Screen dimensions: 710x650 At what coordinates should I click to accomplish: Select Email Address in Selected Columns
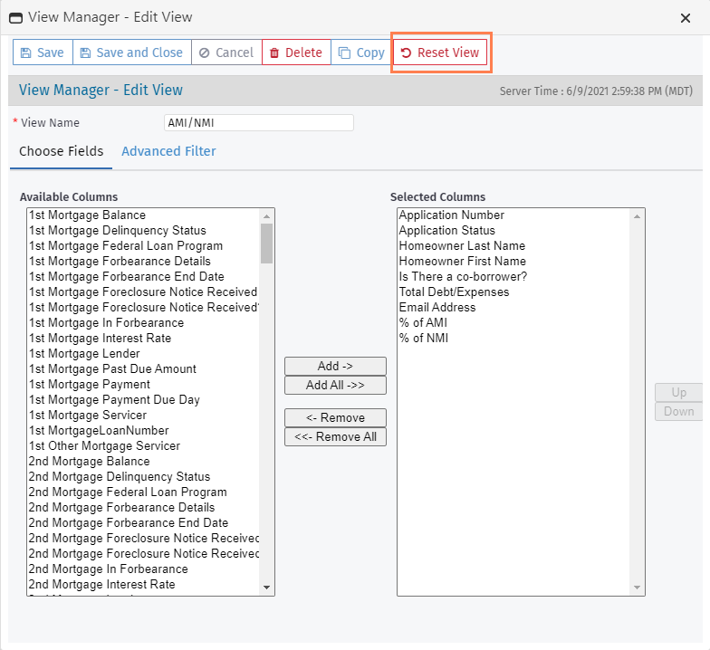(x=437, y=307)
